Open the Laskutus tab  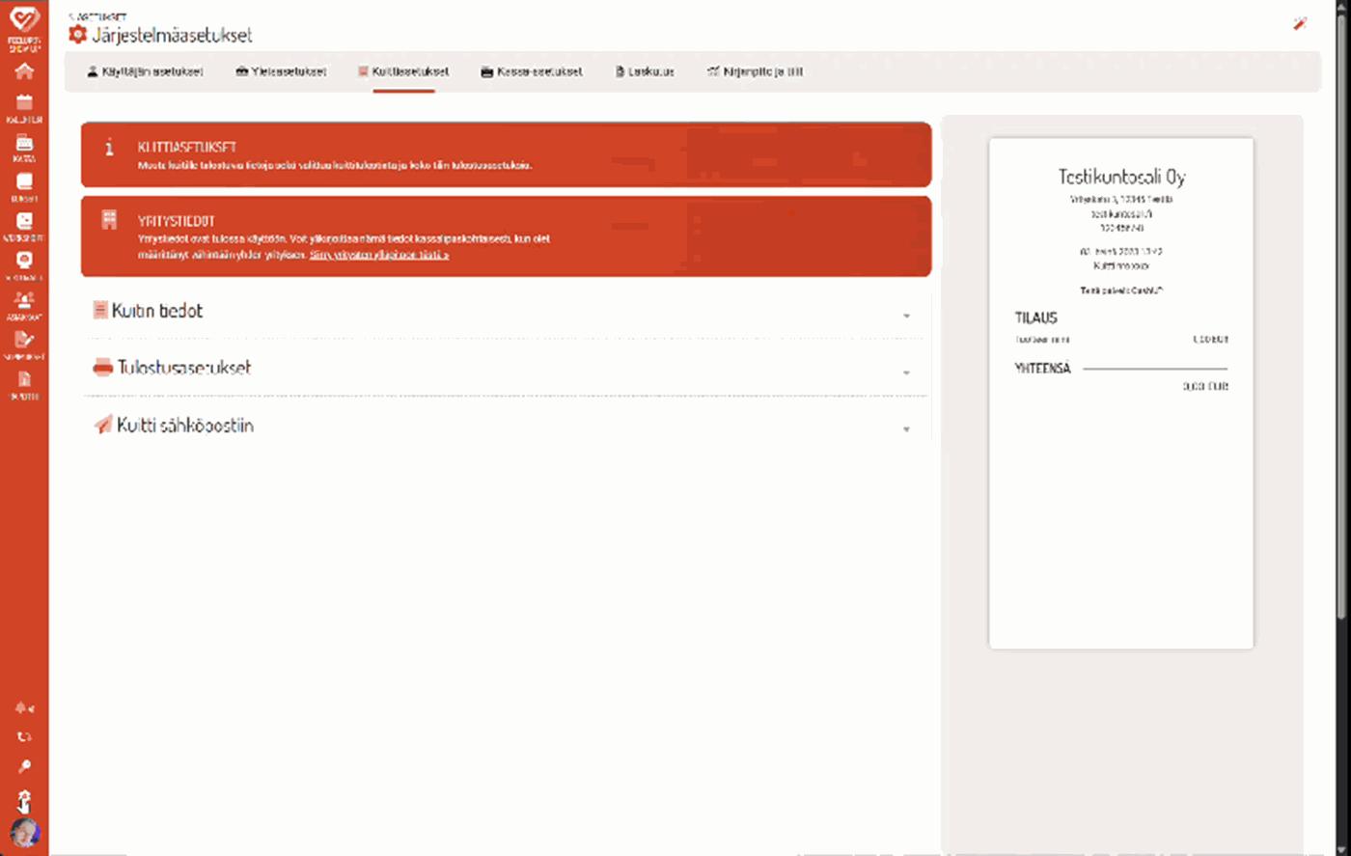(645, 71)
